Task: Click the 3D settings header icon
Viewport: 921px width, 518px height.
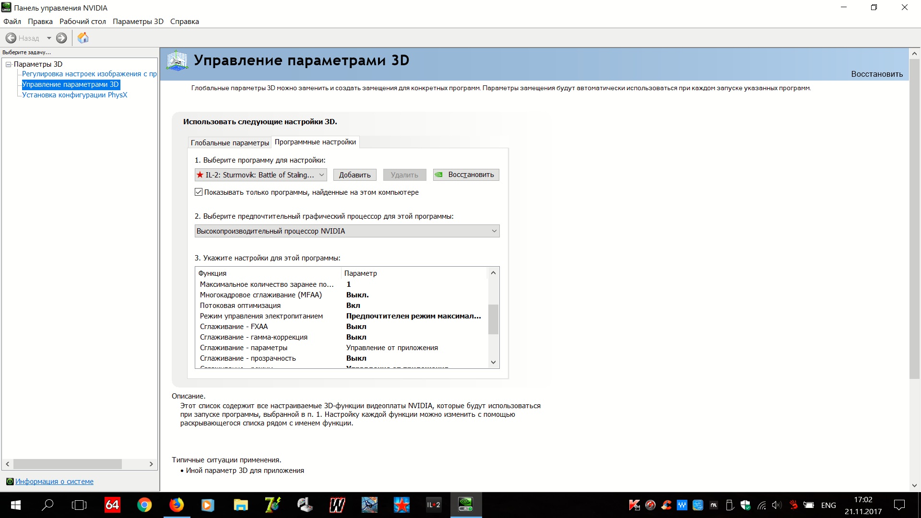Action: click(177, 61)
